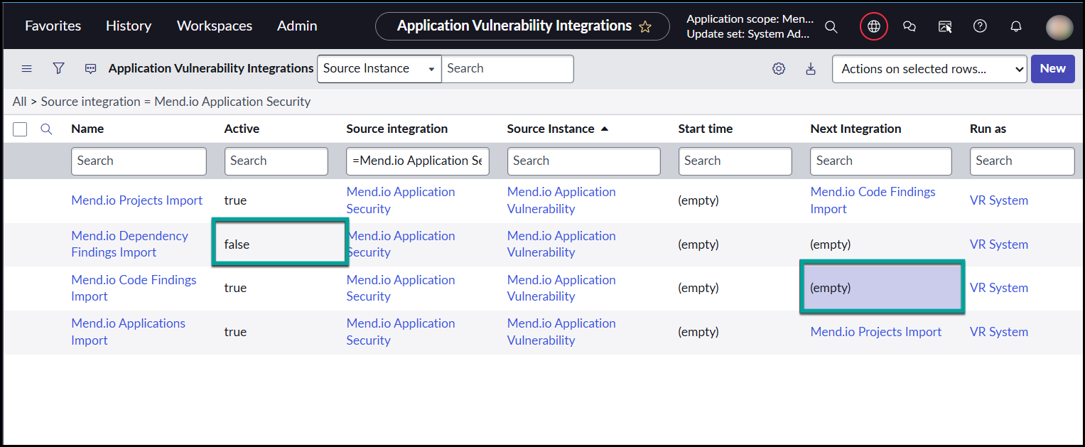Expand Actions on selected rows dropdown
1085x447 pixels.
pyautogui.click(x=929, y=69)
